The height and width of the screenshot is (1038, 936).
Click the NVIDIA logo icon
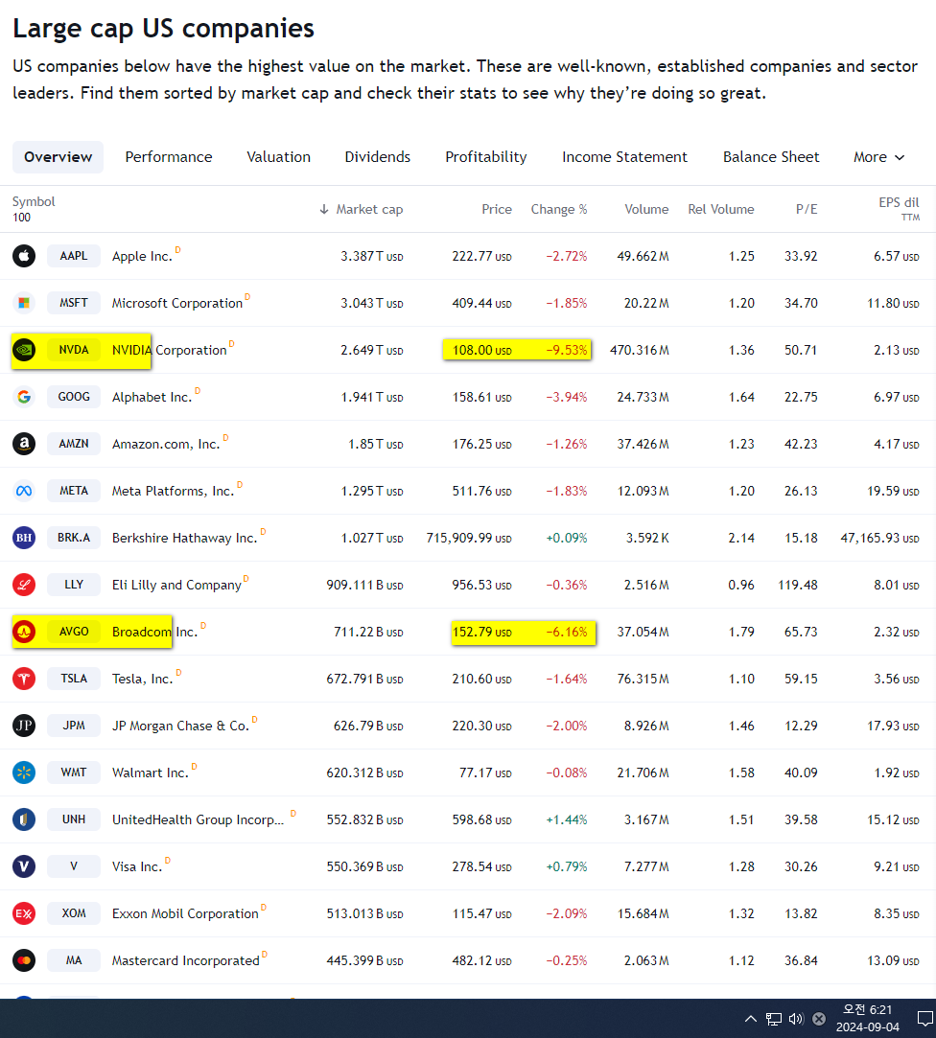[x=24, y=350]
